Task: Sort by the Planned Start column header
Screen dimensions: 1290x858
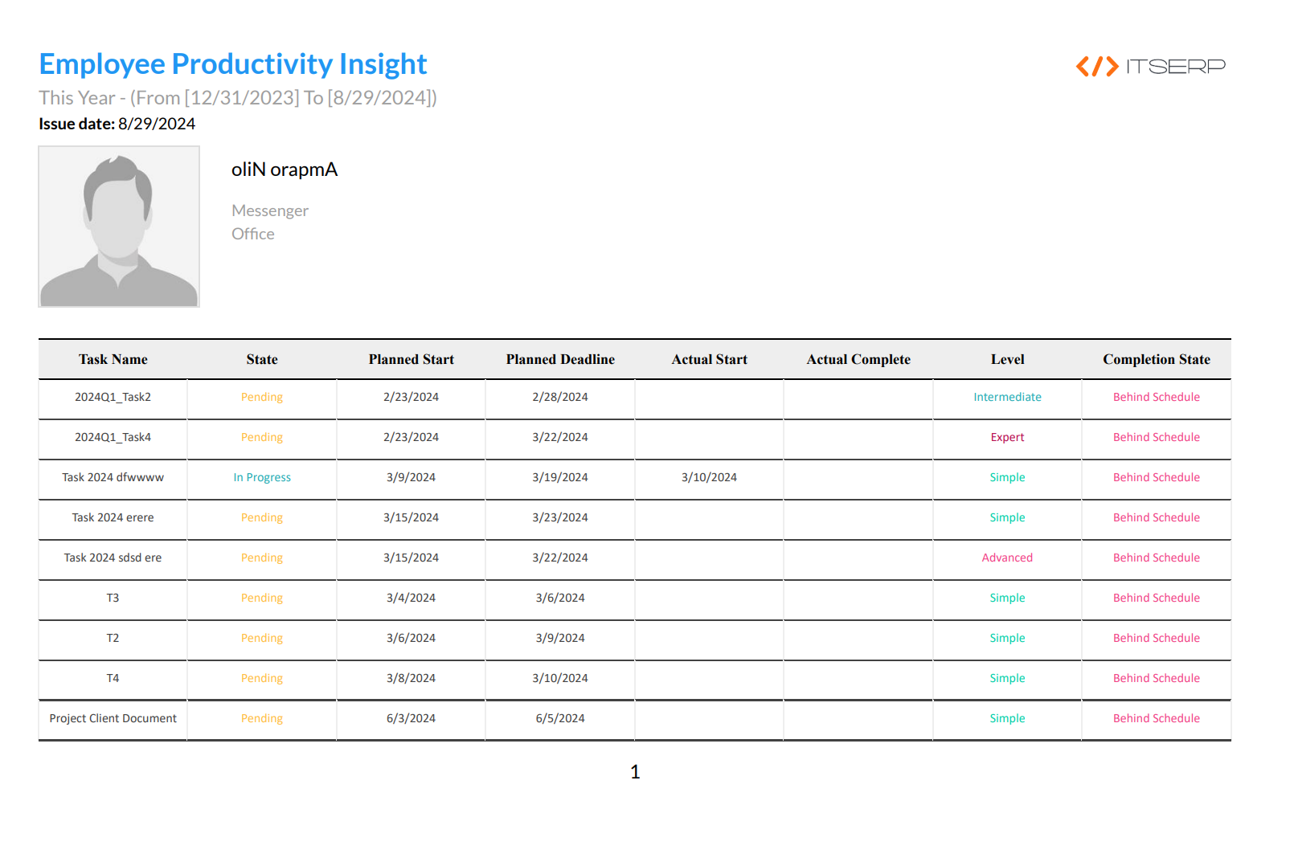Action: [x=411, y=359]
